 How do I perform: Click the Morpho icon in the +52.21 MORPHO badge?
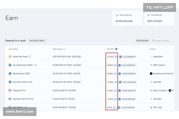120,65
